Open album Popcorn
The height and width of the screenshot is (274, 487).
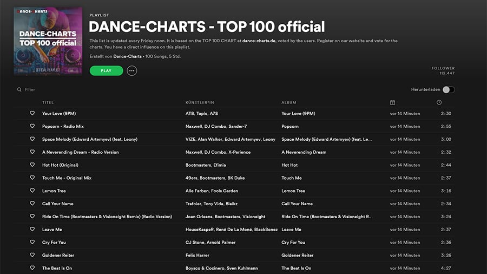coord(290,126)
